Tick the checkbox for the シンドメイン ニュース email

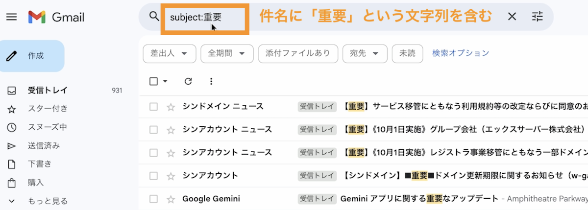153,107
